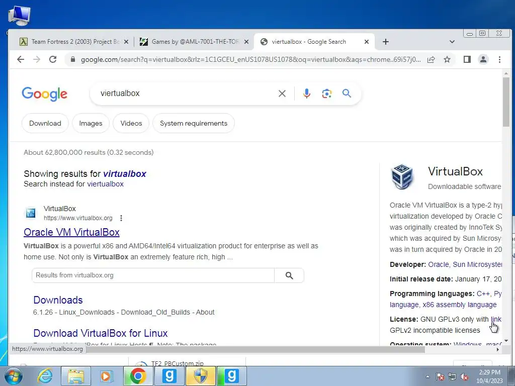Click the horizontal scrollbar thumb
This screenshot has width=515, height=386.
(255, 350)
